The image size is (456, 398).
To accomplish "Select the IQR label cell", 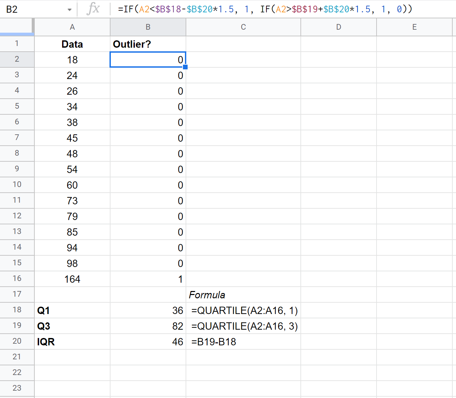I will 72,341.
